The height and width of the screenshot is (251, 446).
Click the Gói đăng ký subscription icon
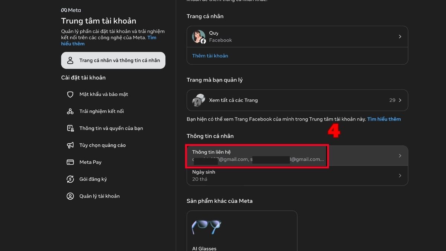pyautogui.click(x=70, y=179)
